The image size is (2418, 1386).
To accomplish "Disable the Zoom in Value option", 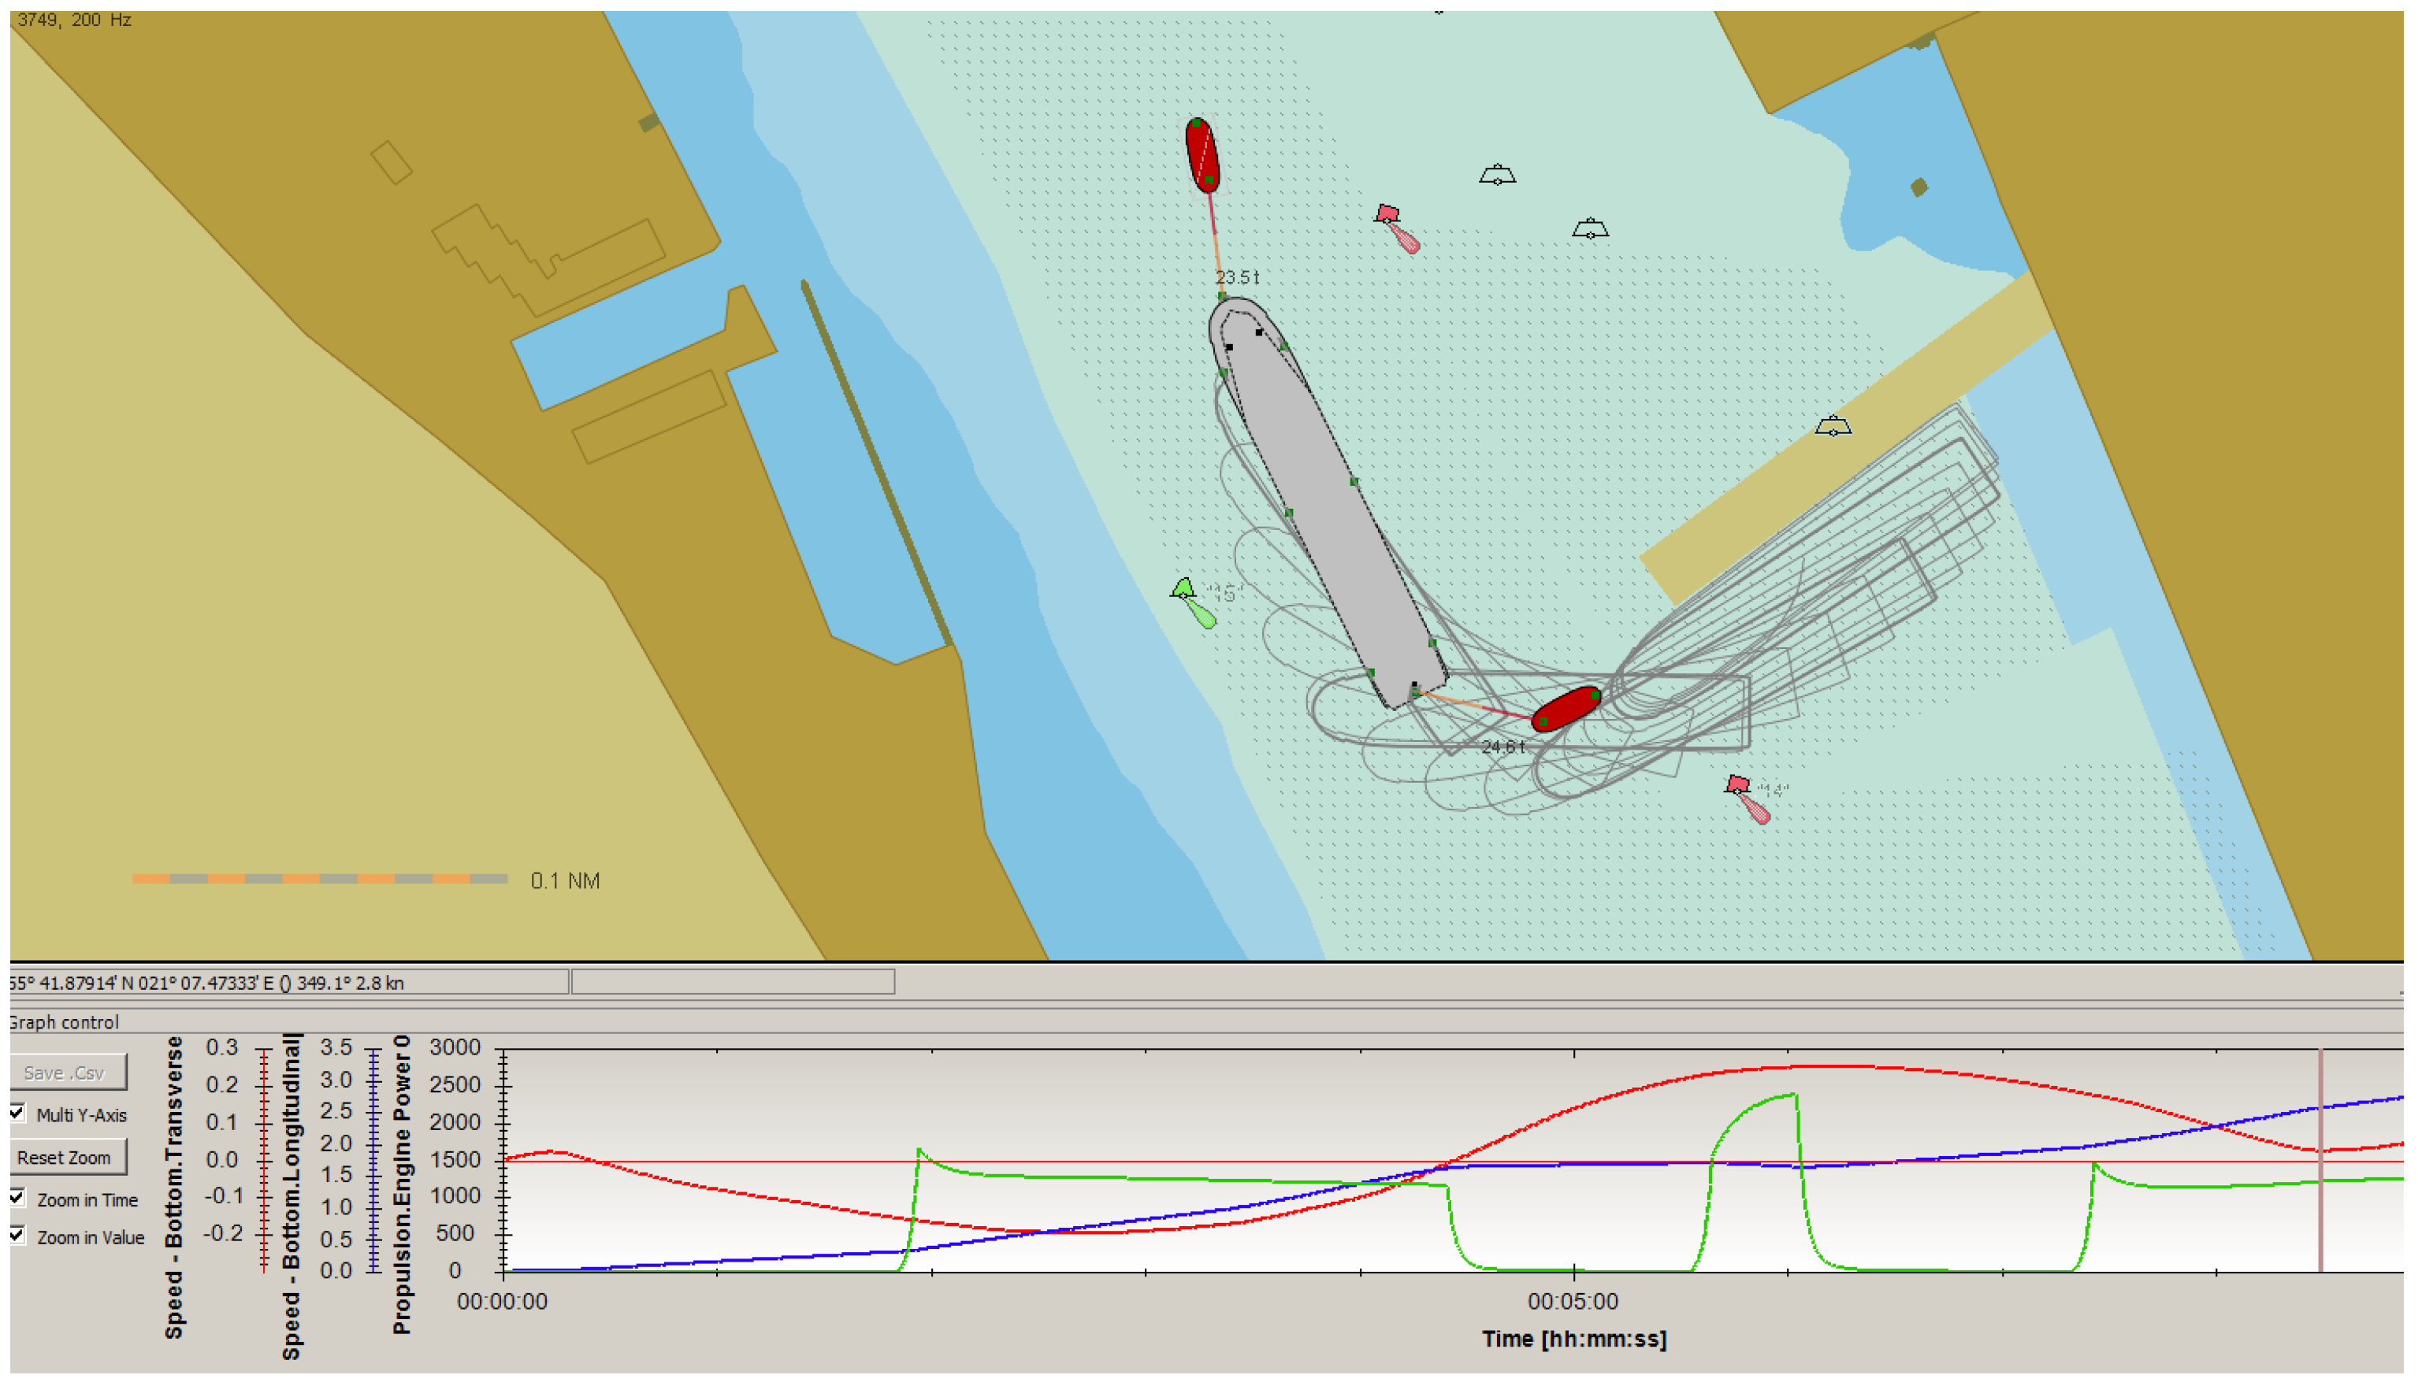I will pyautogui.click(x=17, y=1235).
